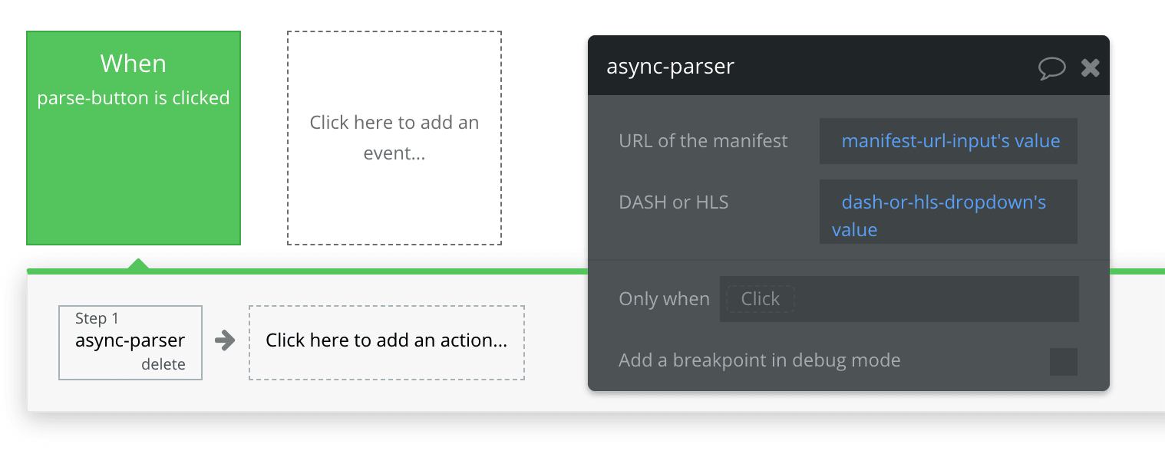Click the "DASH or HLS" label

[673, 202]
